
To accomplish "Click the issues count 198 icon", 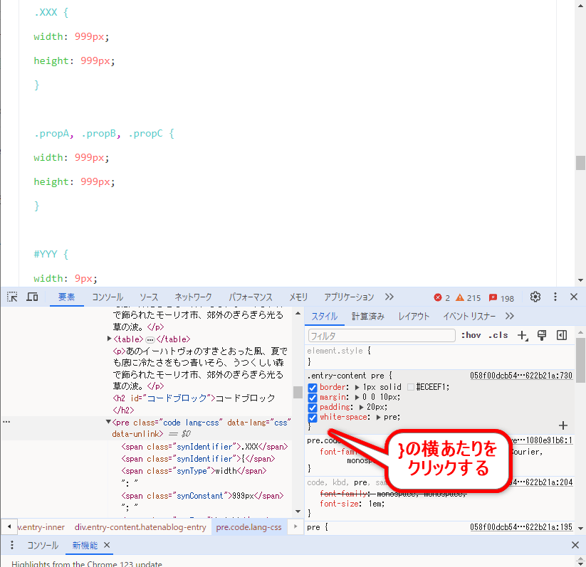I will tap(493, 297).
